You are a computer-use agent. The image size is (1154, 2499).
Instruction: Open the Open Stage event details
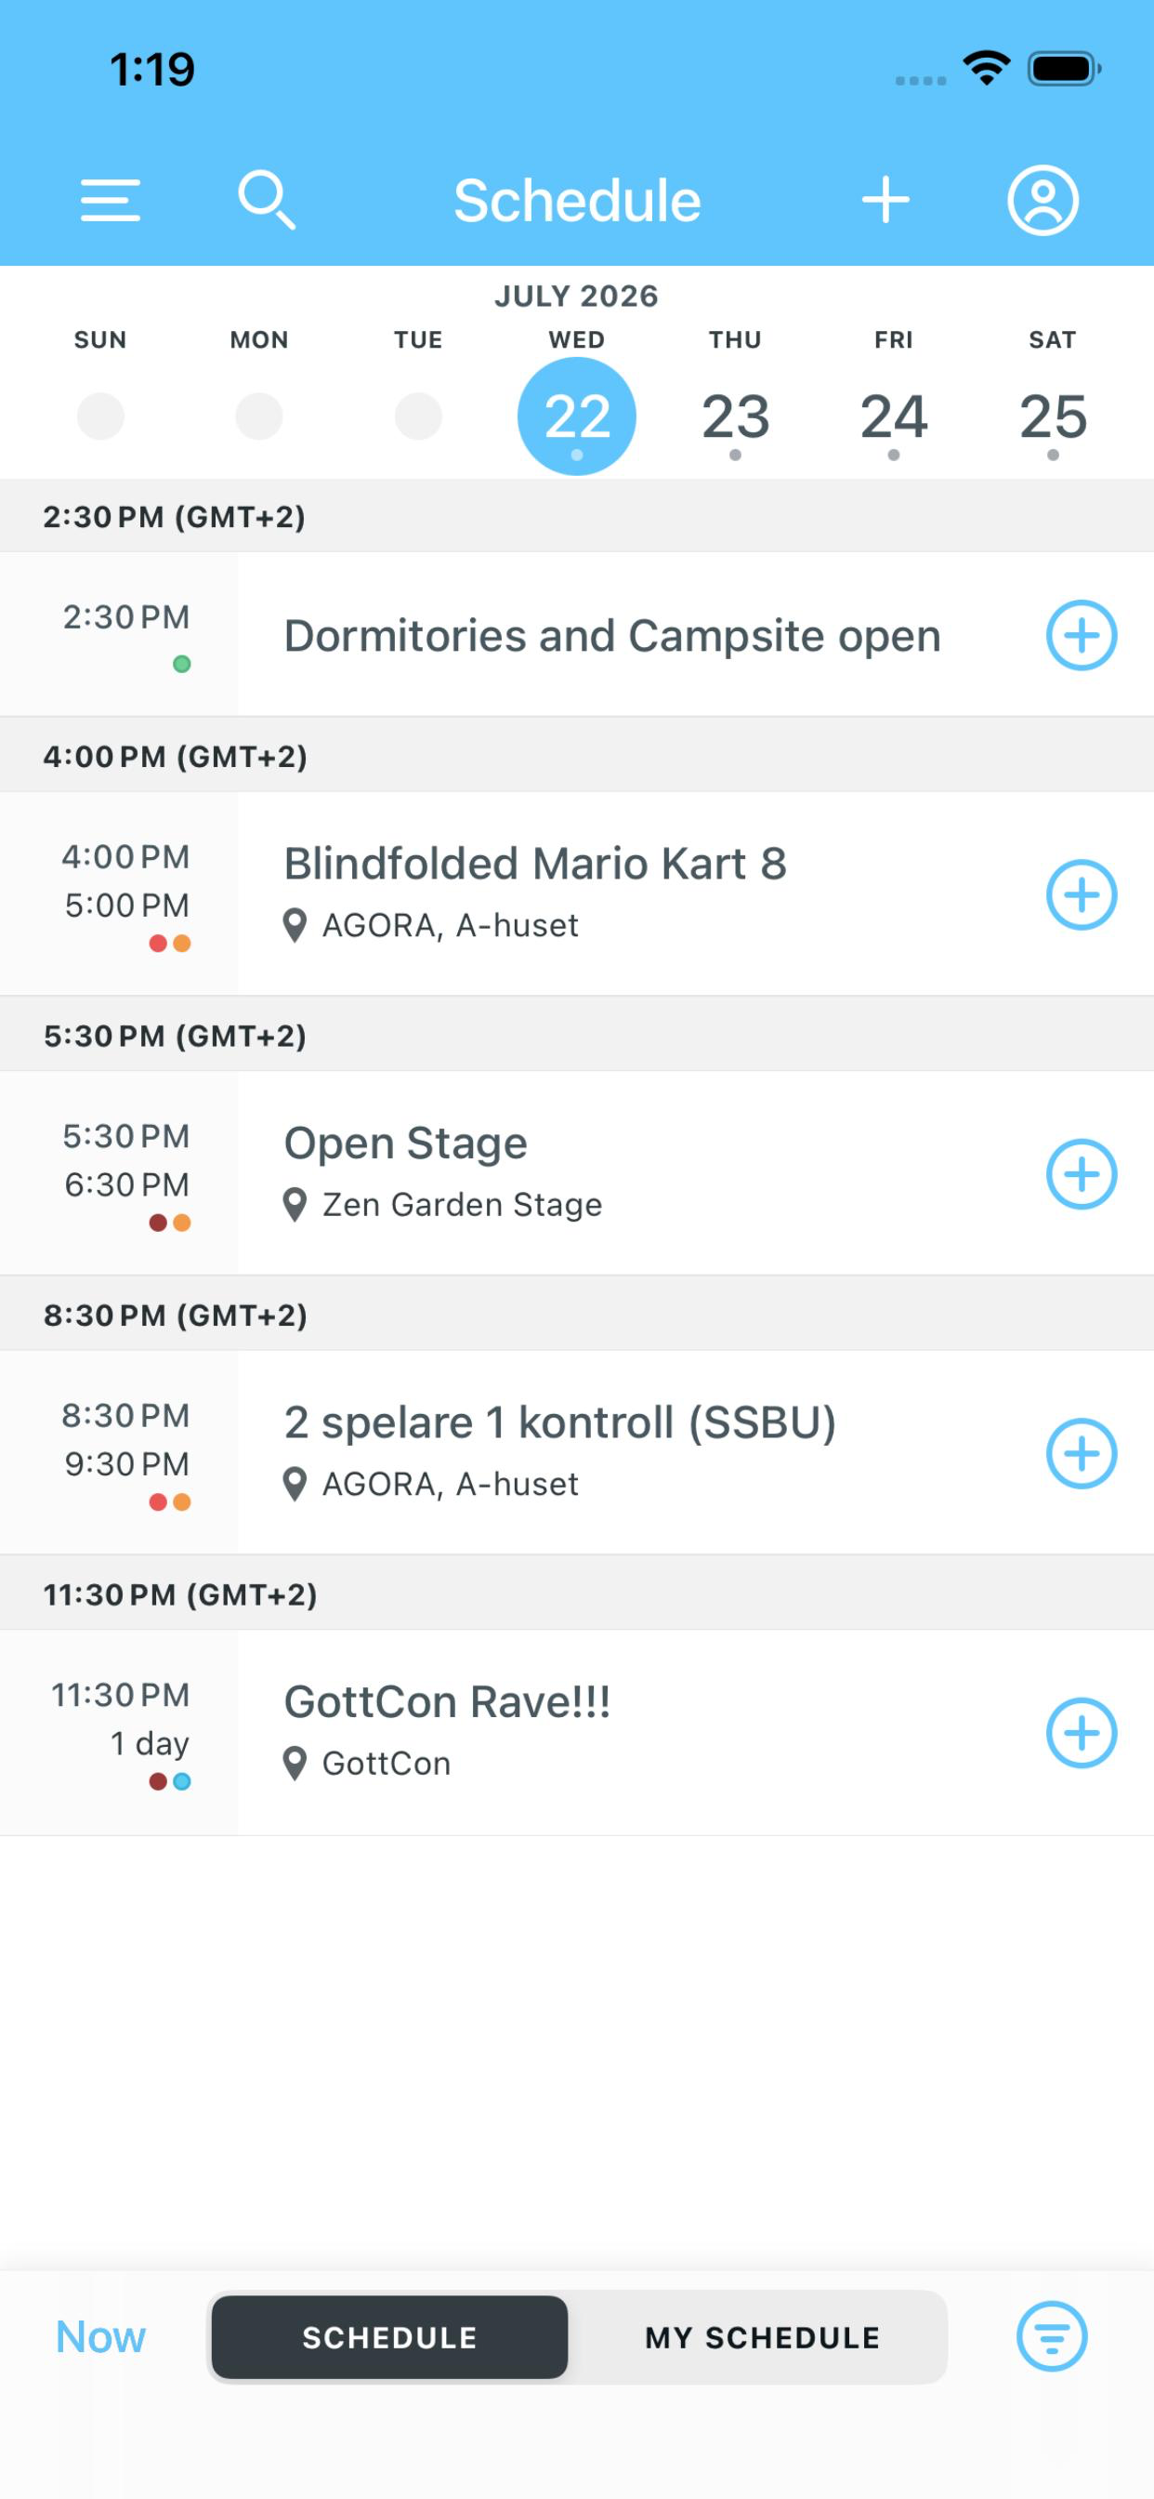pos(405,1143)
